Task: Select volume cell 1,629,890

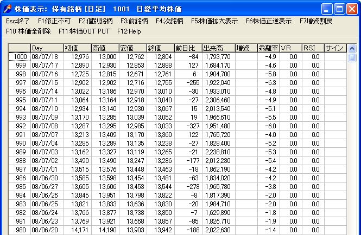Action: (219, 213)
